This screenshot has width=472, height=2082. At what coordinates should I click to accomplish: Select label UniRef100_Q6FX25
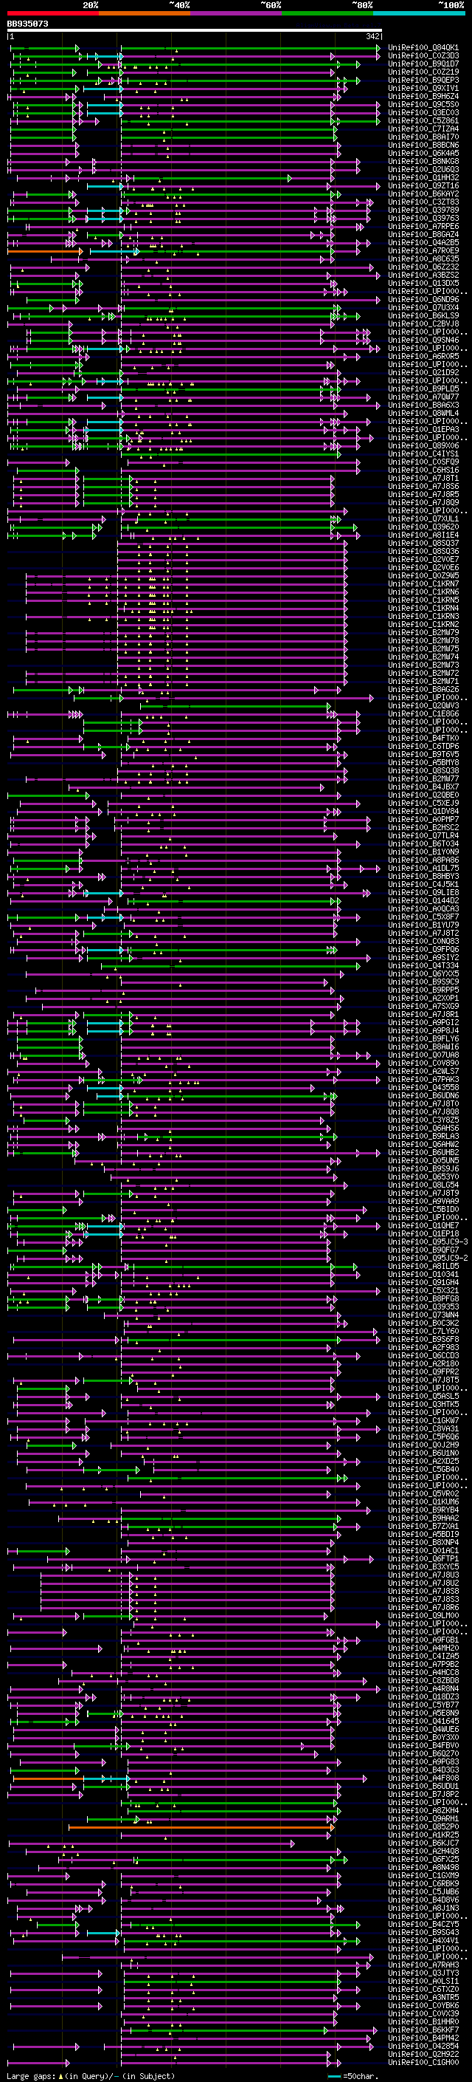point(423,1860)
